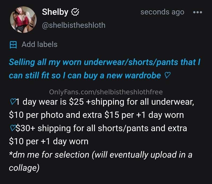Select the "$10 per photo" line

96,115
